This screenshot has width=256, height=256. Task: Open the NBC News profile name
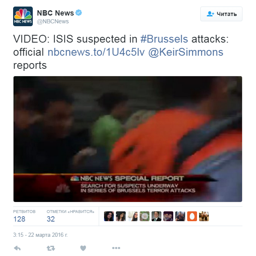(x=55, y=13)
